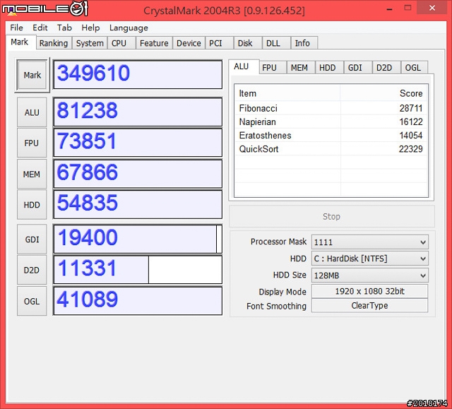Select the Eratosthenes row
The height and width of the screenshot is (409, 452).
click(x=331, y=135)
